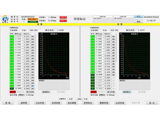The width and height of the screenshot is (160, 120).
Task: Click red high-voltage indicator next to 1.065mm
Action: point(63,17)
